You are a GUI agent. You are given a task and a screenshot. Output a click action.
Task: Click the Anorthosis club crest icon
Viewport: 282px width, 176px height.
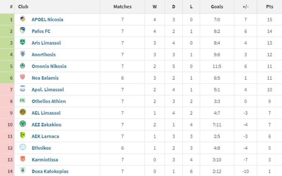pos(23,54)
